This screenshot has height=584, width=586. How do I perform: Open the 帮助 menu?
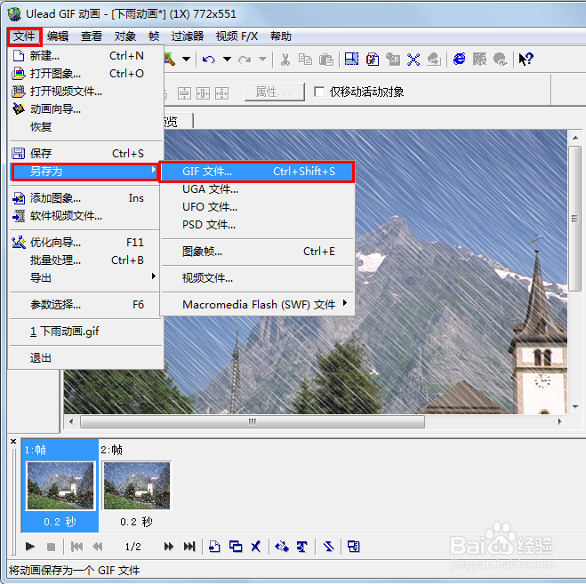[x=281, y=36]
